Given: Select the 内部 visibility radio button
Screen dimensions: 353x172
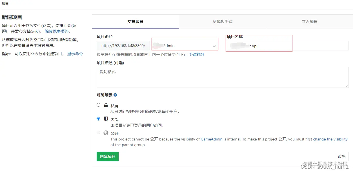Looking at the screenshot, I should click(x=98, y=119).
